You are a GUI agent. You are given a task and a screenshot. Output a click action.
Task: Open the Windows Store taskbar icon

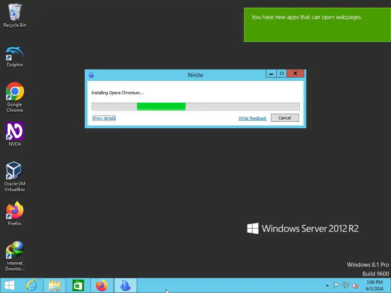78,285
